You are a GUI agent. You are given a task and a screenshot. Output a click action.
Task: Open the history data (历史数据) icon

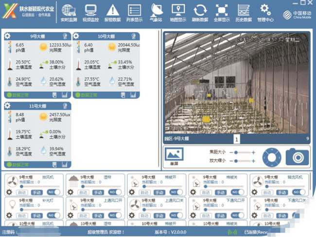(x=244, y=11)
